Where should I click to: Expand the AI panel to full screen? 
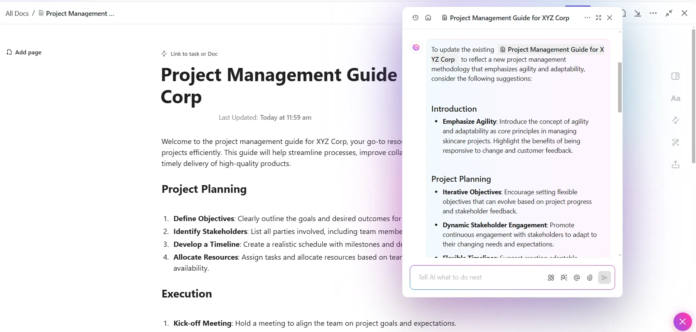click(x=599, y=18)
